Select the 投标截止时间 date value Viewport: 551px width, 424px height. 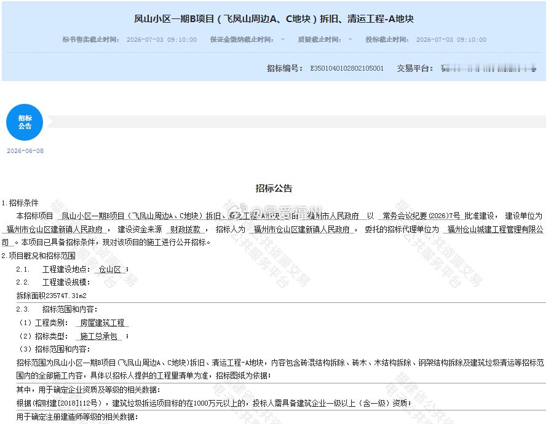451,40
